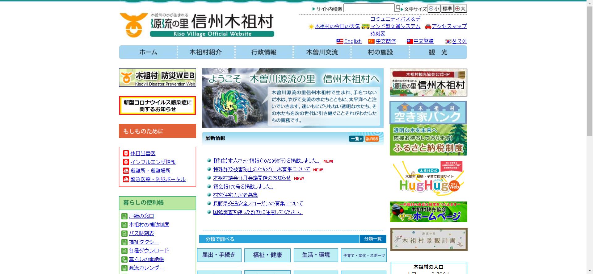This screenshot has width=593, height=274.
Task: Set text size to 標準
Action: (447, 9)
